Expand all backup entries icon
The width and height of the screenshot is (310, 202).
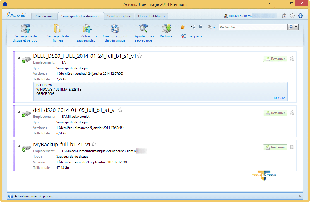tap(200, 27)
